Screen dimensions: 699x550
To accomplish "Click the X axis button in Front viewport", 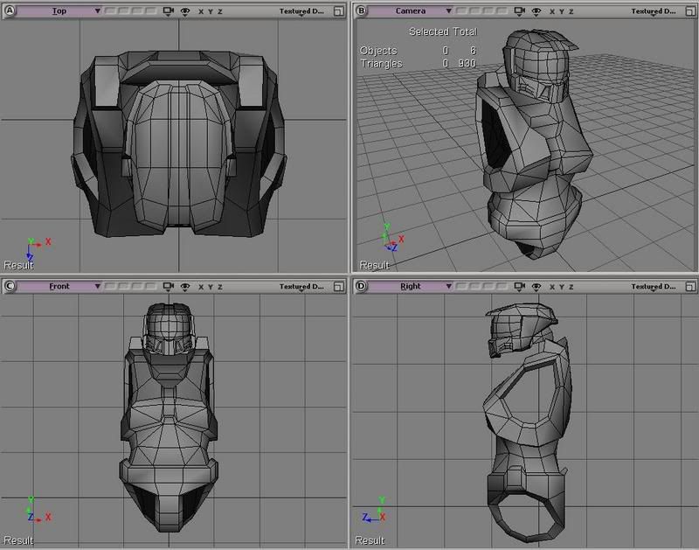I will pos(201,287).
